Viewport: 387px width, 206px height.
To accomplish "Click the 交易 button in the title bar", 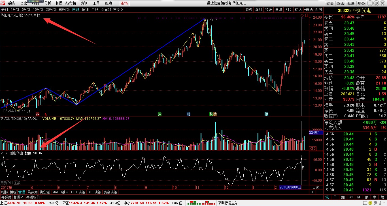I will 351,3.
